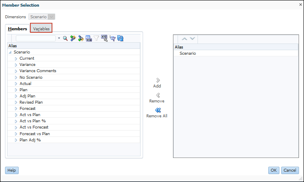Select the Plan Adj % row
The width and height of the screenshot is (304, 182).
click(x=74, y=140)
